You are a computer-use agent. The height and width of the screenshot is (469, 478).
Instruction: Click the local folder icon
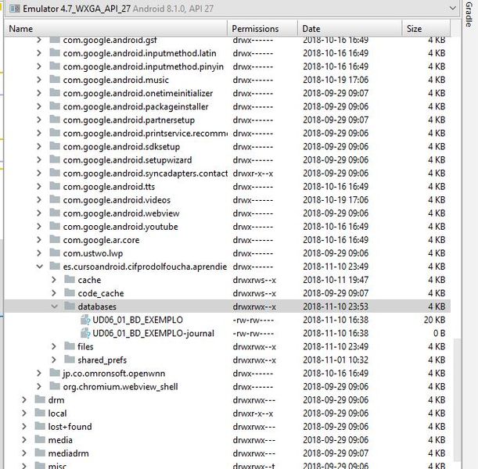[40, 413]
